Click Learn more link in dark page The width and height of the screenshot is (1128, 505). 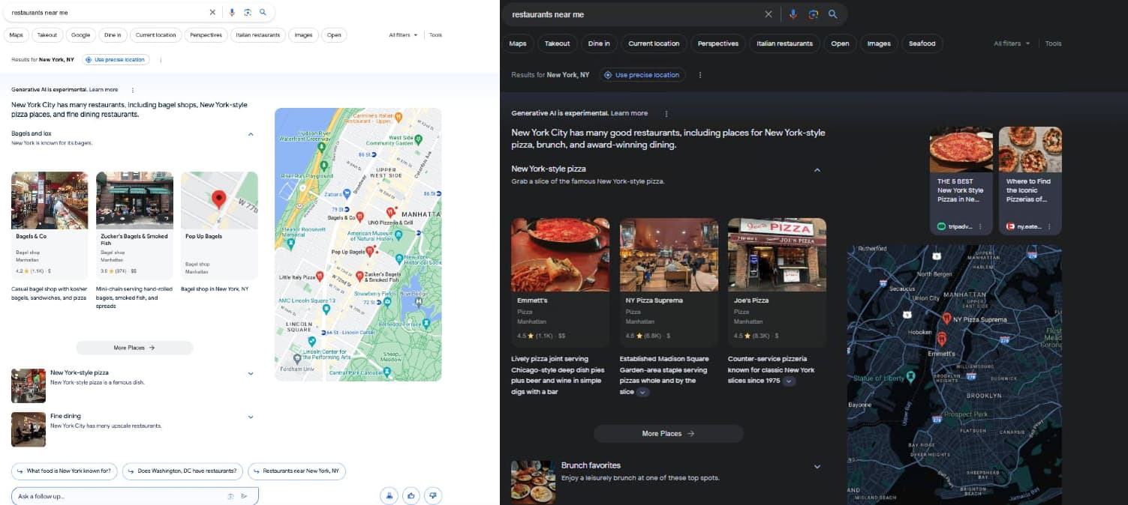tap(629, 113)
